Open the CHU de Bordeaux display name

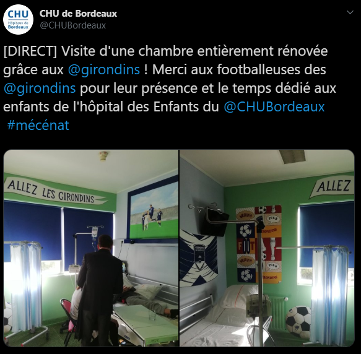pyautogui.click(x=78, y=14)
